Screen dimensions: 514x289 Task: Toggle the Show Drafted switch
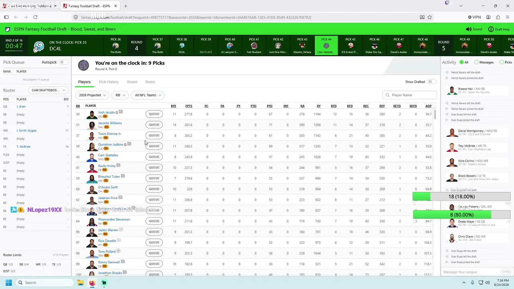click(432, 82)
